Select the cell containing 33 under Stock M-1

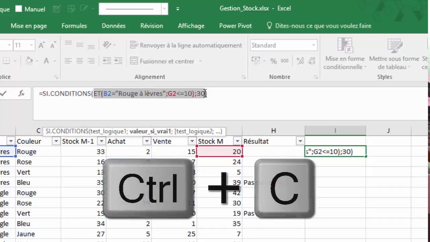coord(83,152)
